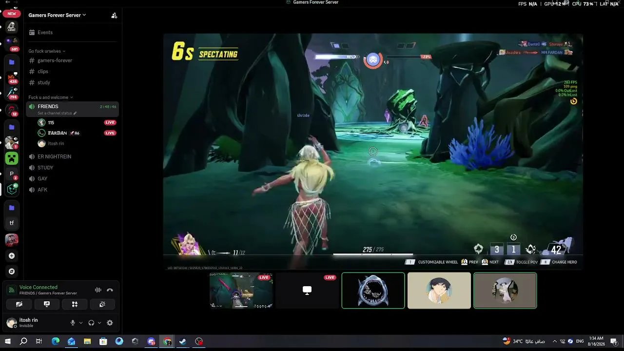Open the Gamers Forever Server dropdown menu
This screenshot has height=351, width=624.
[57, 15]
